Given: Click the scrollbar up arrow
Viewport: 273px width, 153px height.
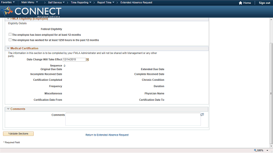Looking at the screenshot, I should click(x=271, y=20).
